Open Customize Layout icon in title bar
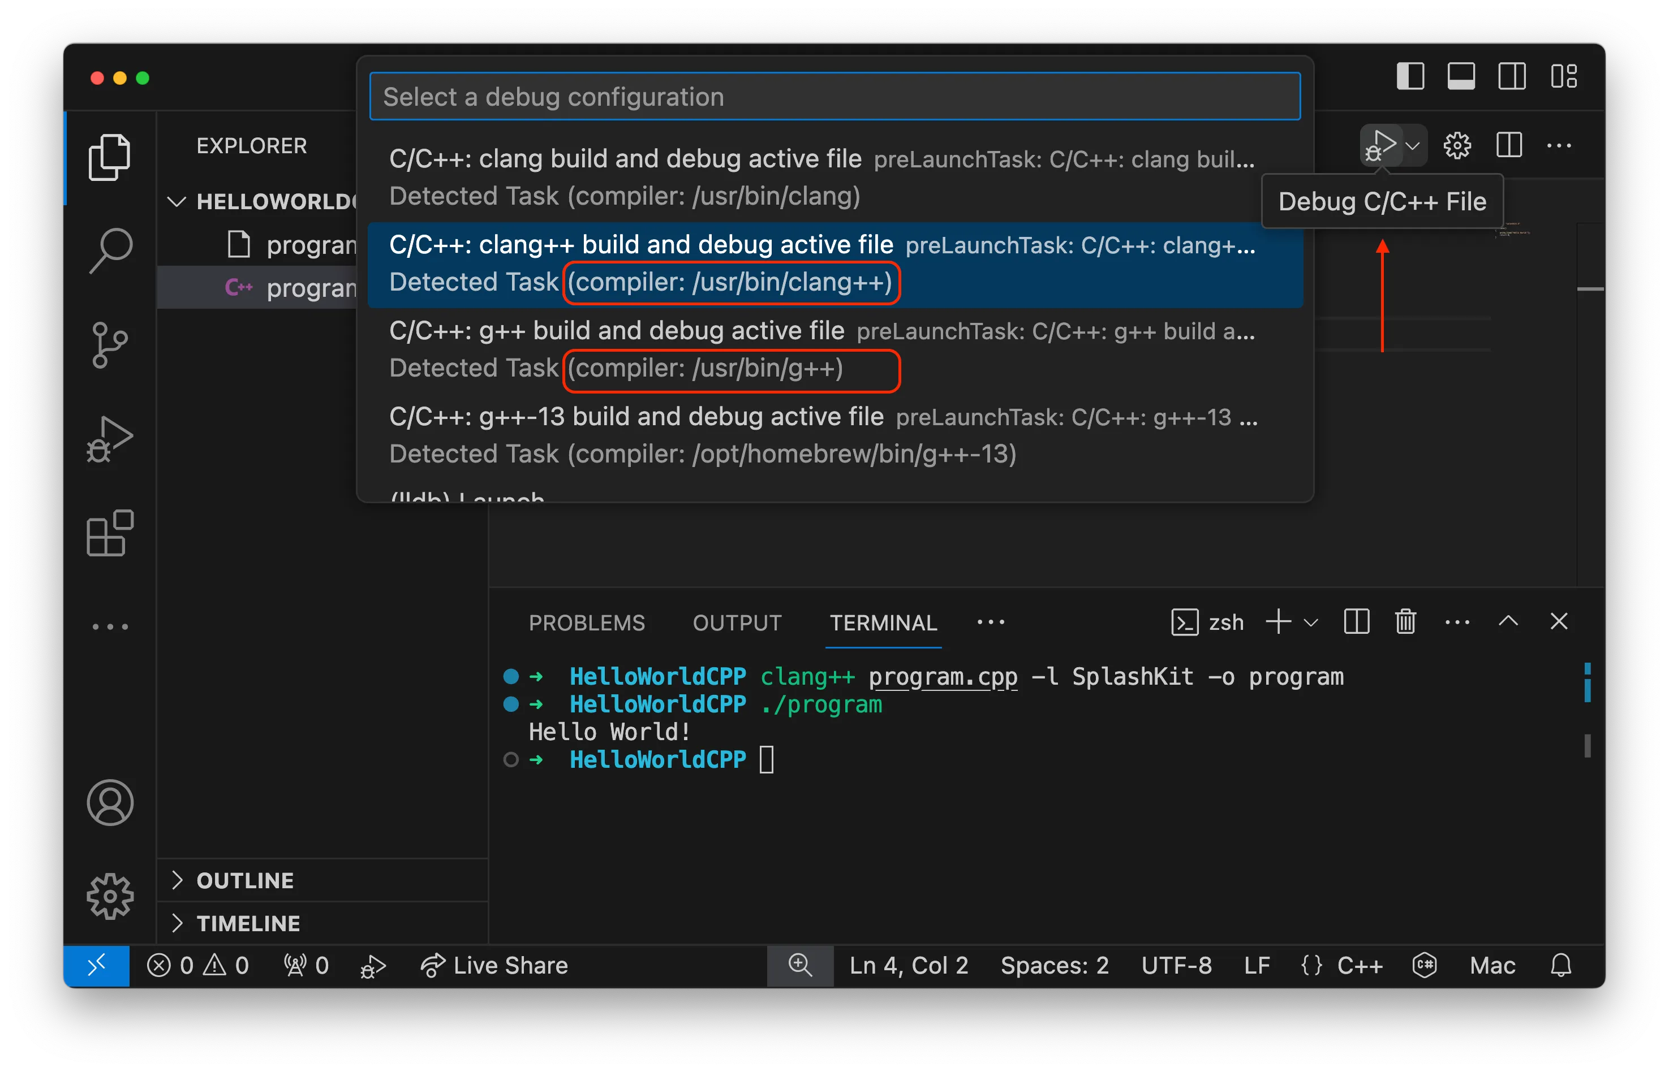The image size is (1669, 1072). tap(1563, 76)
